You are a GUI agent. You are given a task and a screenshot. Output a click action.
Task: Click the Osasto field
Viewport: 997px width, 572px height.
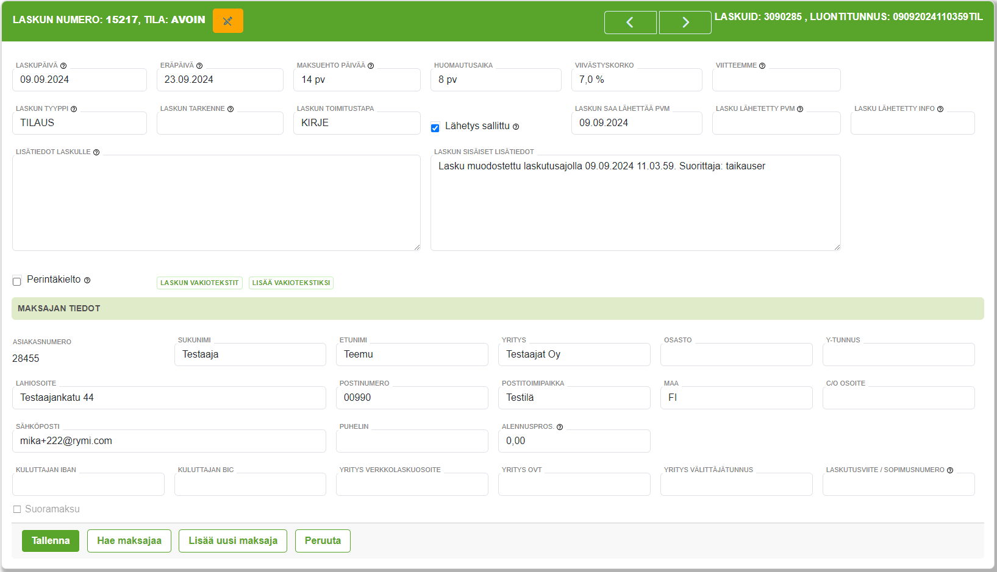(737, 355)
